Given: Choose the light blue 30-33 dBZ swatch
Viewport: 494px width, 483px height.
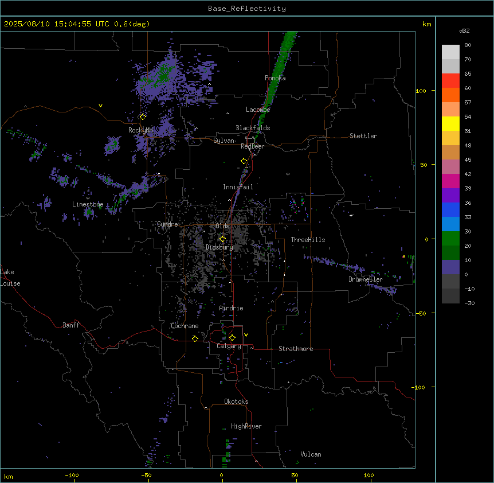Looking at the screenshot, I should pos(450,224).
